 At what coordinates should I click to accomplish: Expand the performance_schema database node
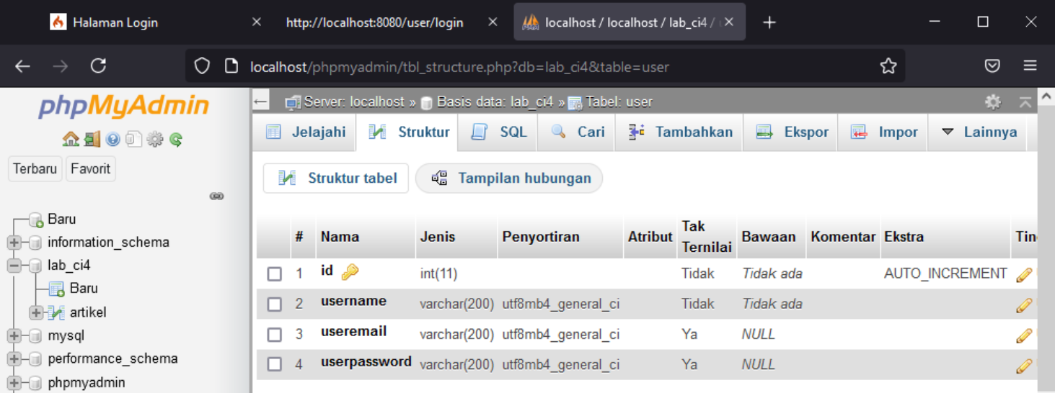point(14,359)
